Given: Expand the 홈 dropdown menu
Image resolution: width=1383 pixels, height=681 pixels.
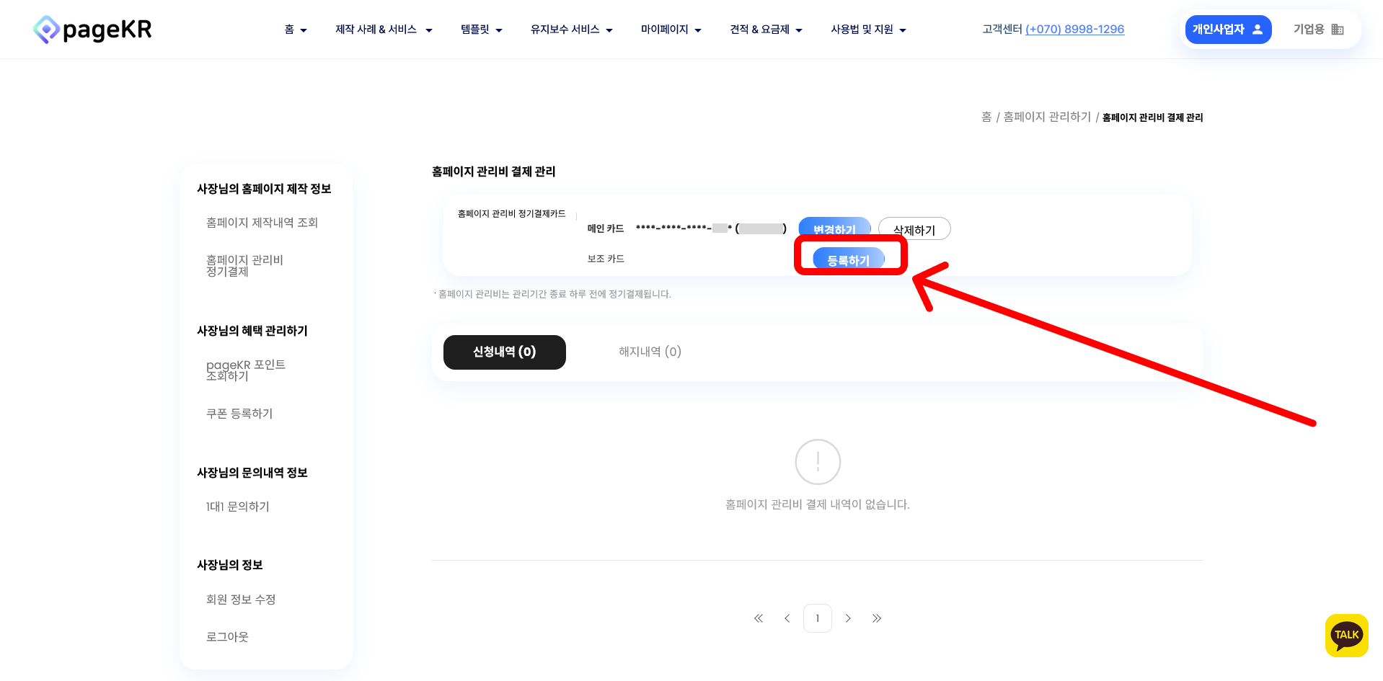Looking at the screenshot, I should [x=296, y=30].
